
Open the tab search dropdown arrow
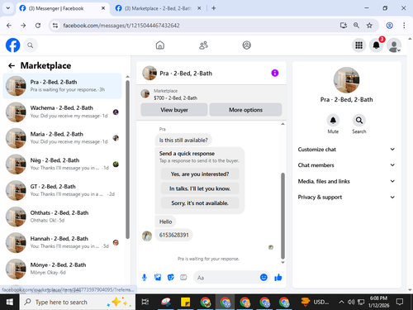click(8, 8)
